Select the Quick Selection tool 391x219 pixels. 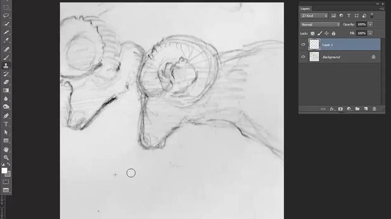point(6,24)
